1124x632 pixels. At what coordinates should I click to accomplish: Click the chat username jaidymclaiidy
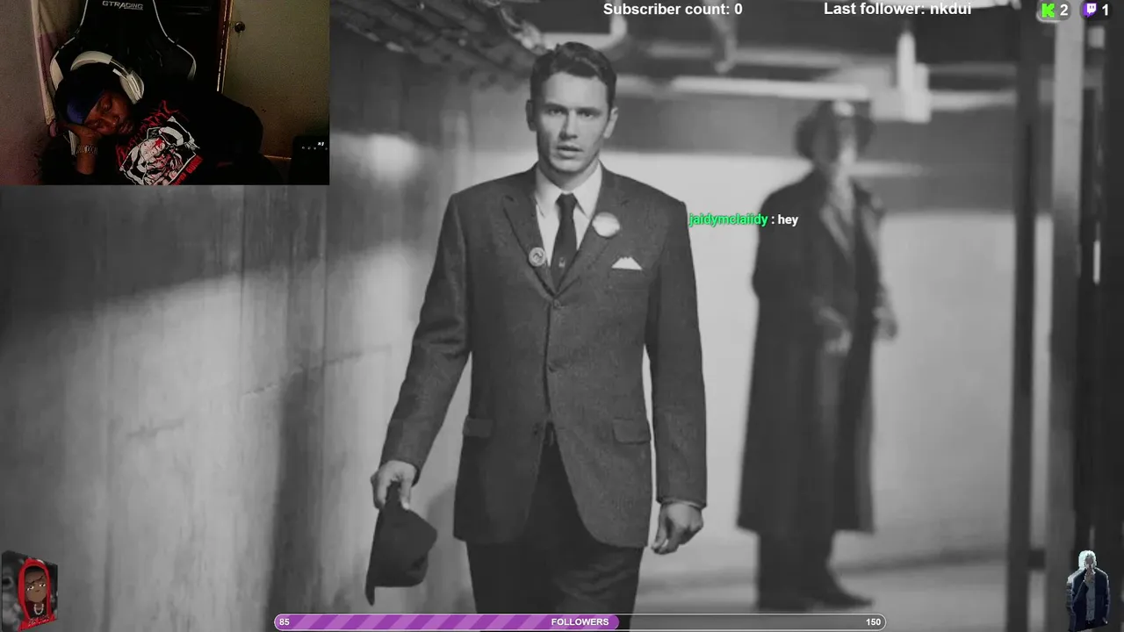click(728, 219)
